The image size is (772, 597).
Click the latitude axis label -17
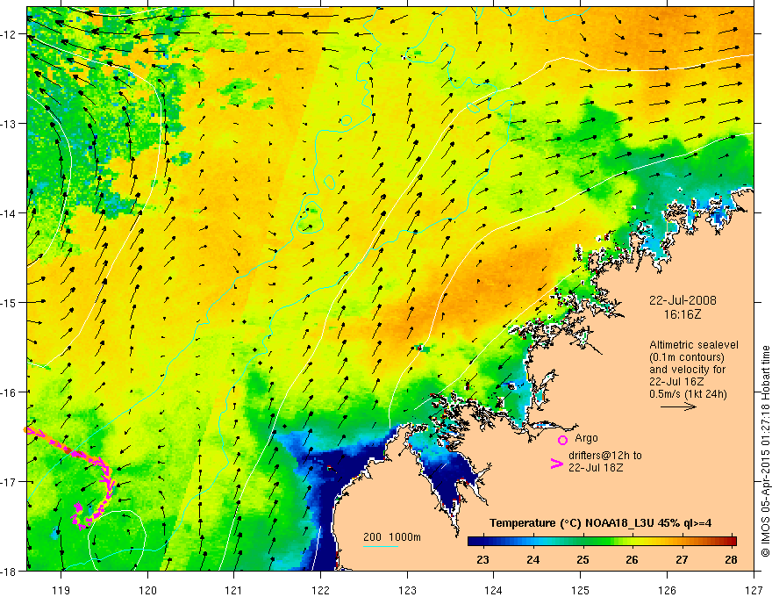coord(10,482)
